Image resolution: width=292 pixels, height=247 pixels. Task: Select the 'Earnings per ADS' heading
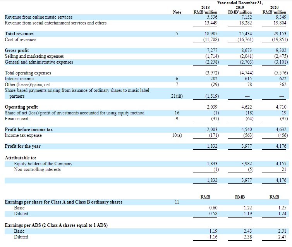[x=56, y=225]
